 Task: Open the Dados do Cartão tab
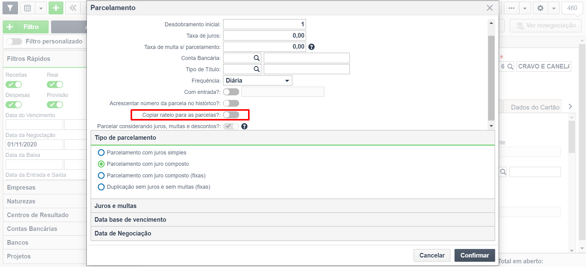pyautogui.click(x=535, y=107)
